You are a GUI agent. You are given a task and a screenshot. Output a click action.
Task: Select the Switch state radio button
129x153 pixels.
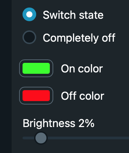tap(29, 14)
